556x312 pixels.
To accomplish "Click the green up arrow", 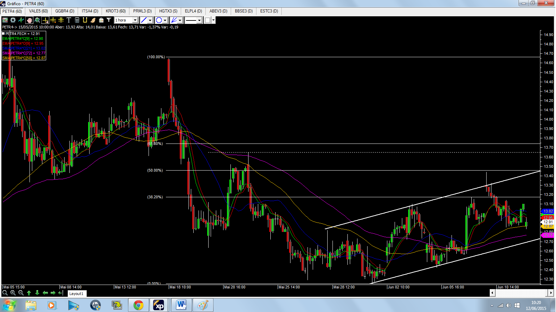I will click(29, 293).
